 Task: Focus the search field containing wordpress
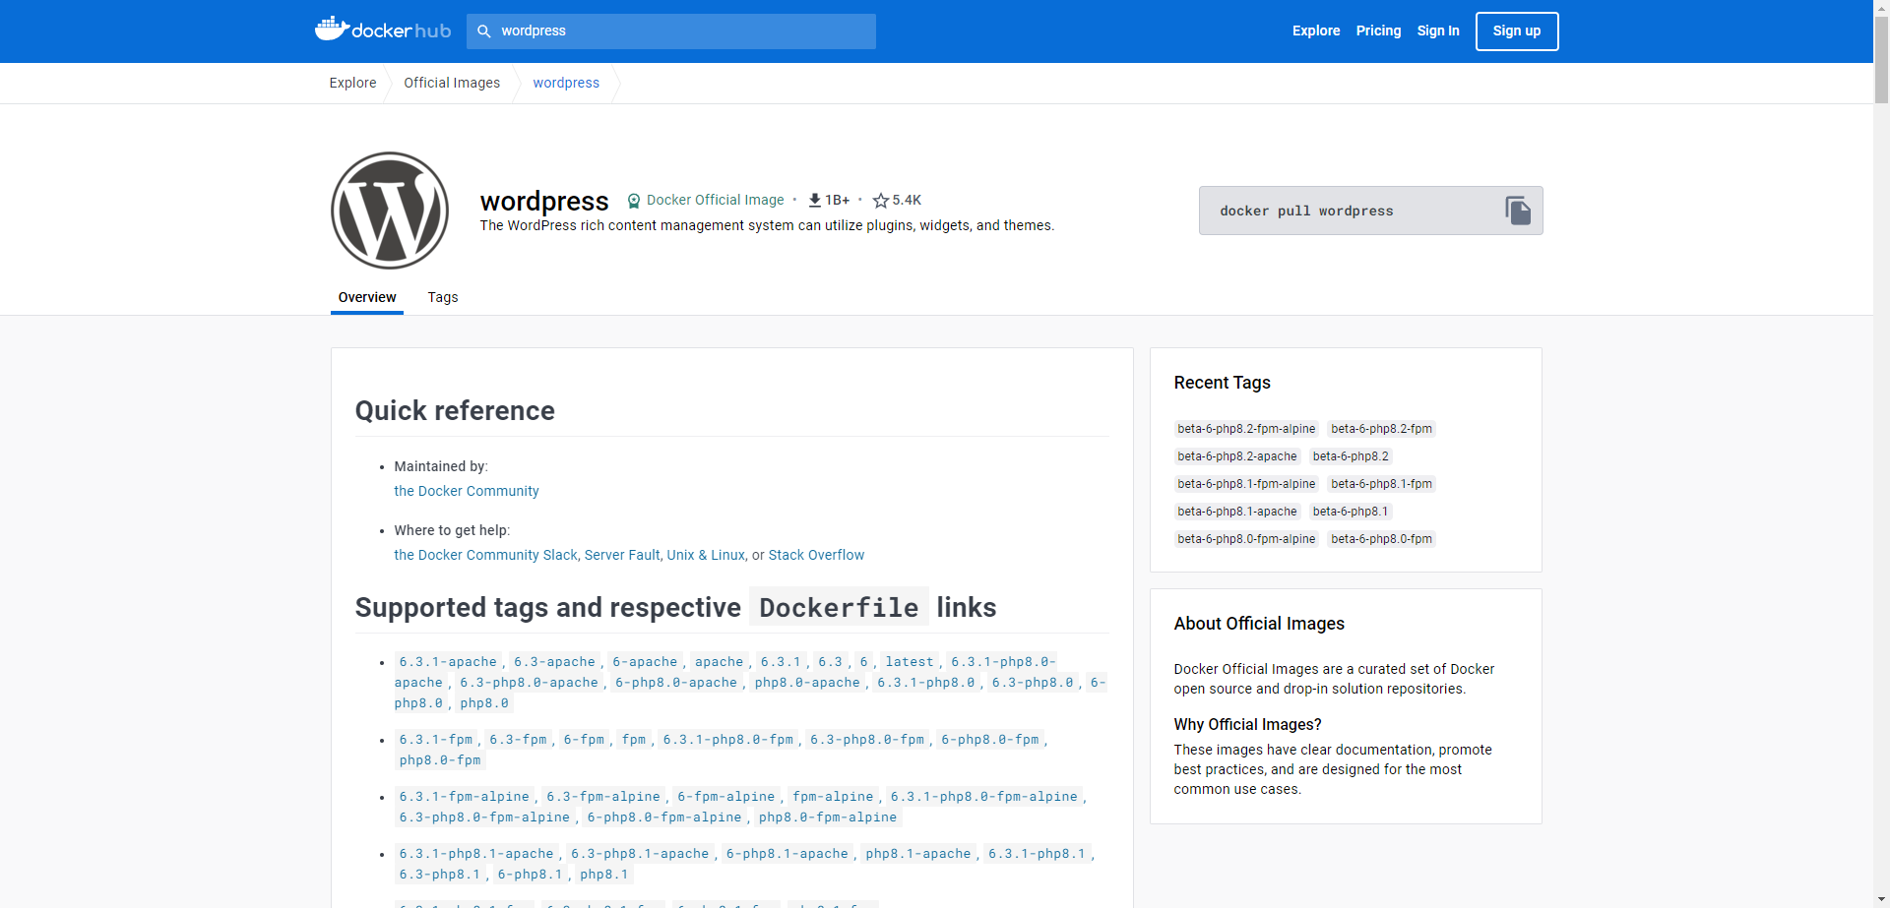coord(671,31)
